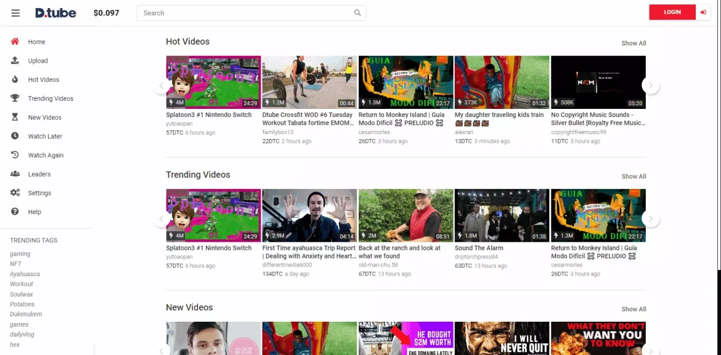The width and height of the screenshot is (721, 355).
Task: Click Trending Videos carousel left arrow
Action: (161, 218)
